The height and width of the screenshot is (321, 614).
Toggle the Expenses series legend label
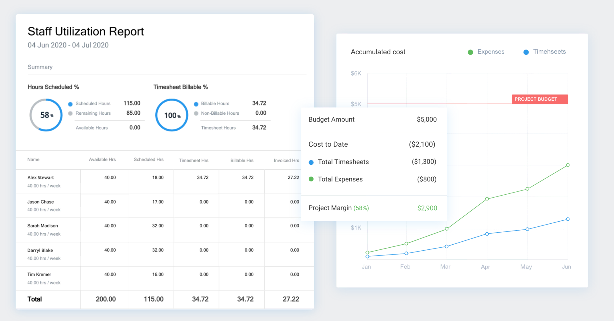[x=491, y=52]
